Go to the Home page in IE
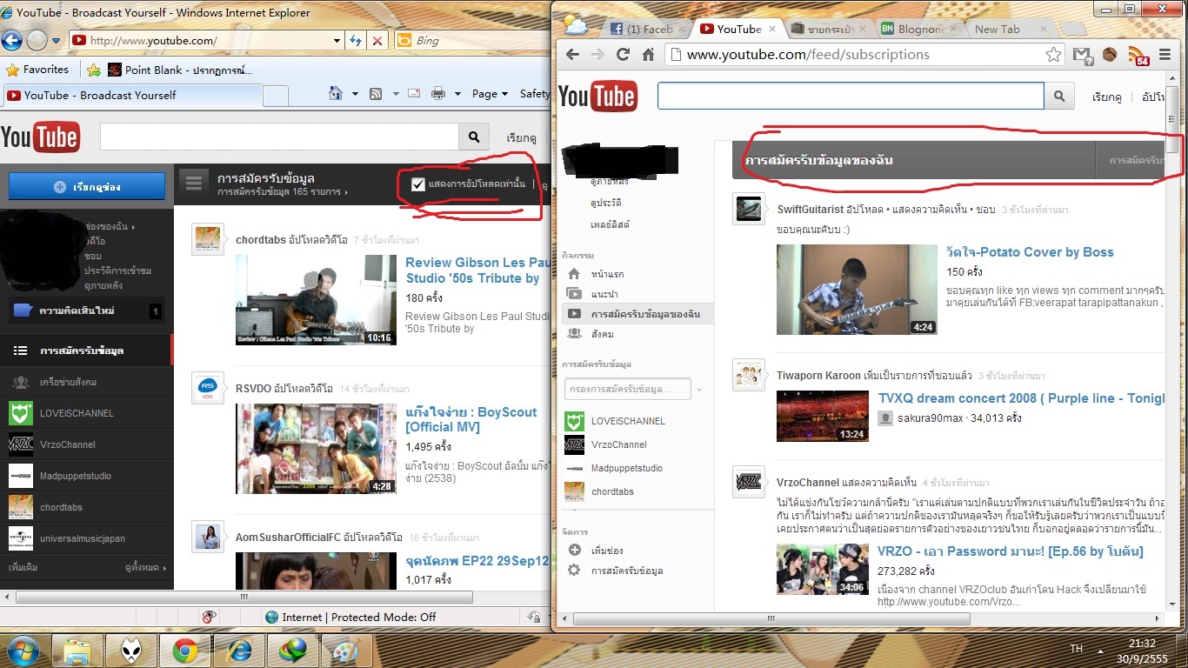The height and width of the screenshot is (668, 1188). click(x=336, y=94)
